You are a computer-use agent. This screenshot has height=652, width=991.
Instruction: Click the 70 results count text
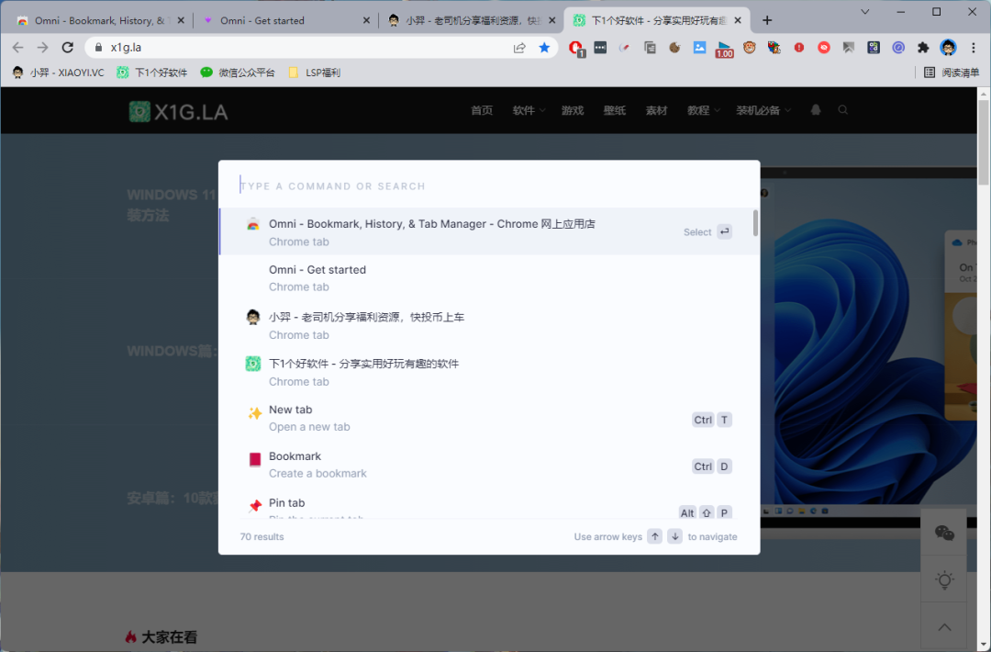tap(262, 537)
